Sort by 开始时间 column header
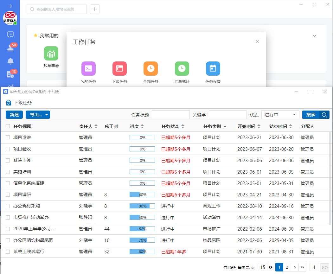 [249, 126]
